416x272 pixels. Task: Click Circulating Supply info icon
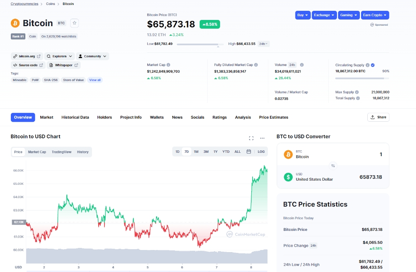(x=367, y=65)
